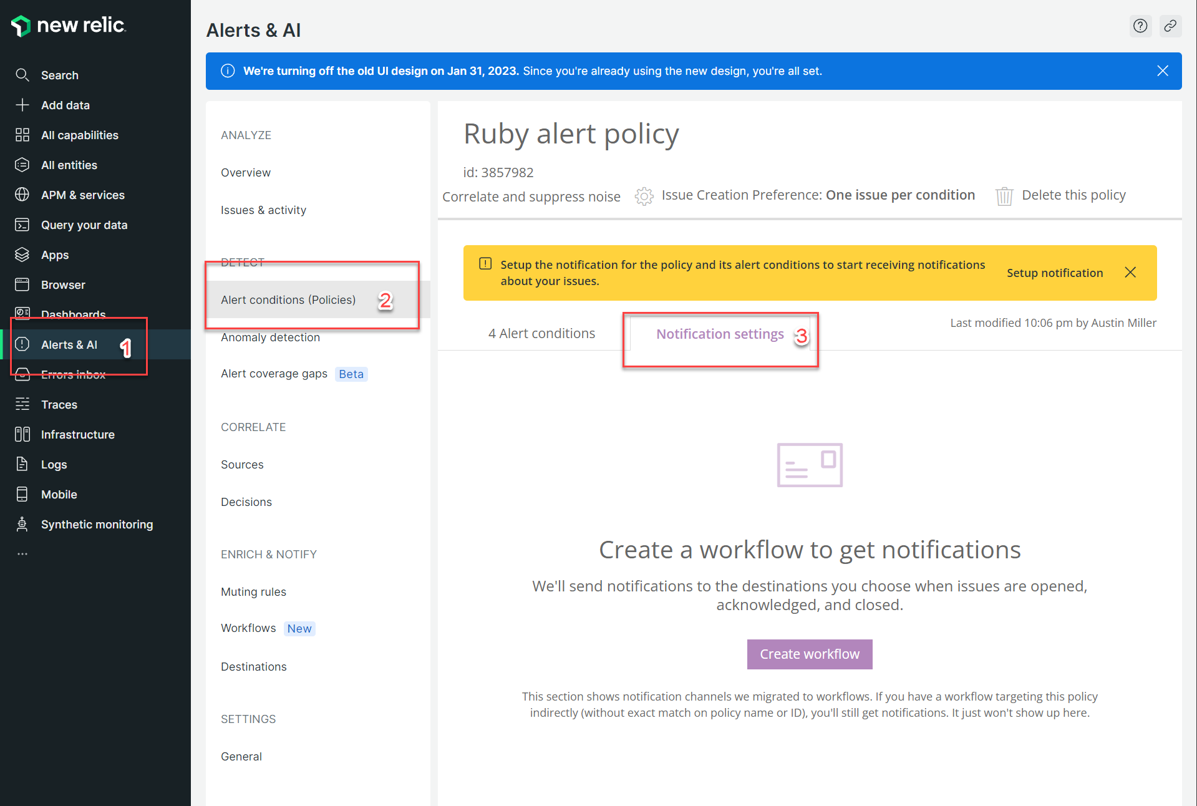The width and height of the screenshot is (1197, 806).
Task: Click the Add data plus icon
Action: click(x=22, y=105)
